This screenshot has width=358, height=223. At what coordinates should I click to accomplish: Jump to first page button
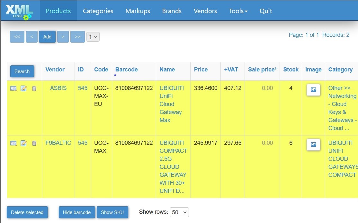[17, 37]
